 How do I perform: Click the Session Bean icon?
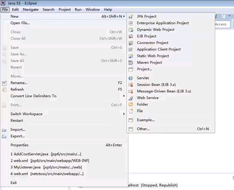[131, 85]
